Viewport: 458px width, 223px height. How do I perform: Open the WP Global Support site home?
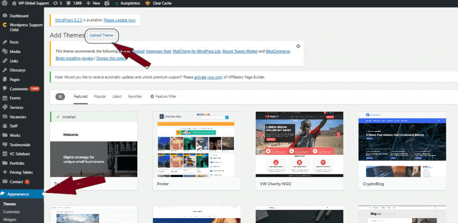coord(31,3)
